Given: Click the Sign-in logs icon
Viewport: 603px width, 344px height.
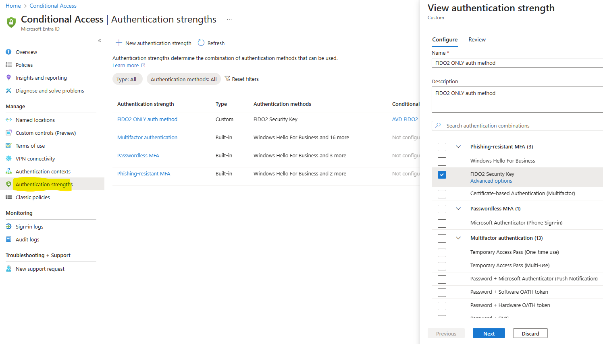Looking at the screenshot, I should [8, 227].
